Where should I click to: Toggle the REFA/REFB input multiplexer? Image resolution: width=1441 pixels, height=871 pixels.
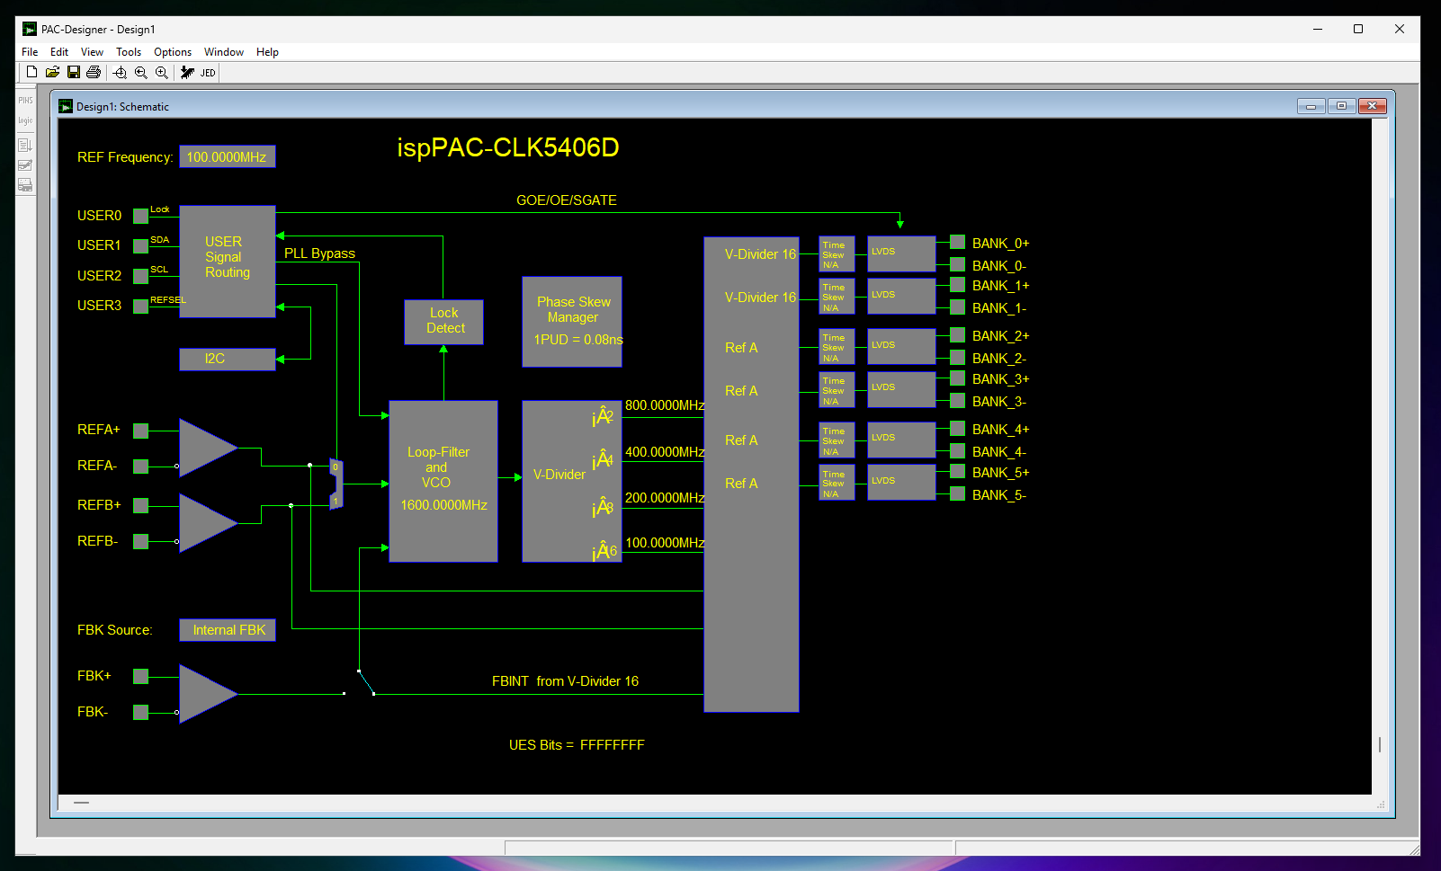[x=336, y=484]
